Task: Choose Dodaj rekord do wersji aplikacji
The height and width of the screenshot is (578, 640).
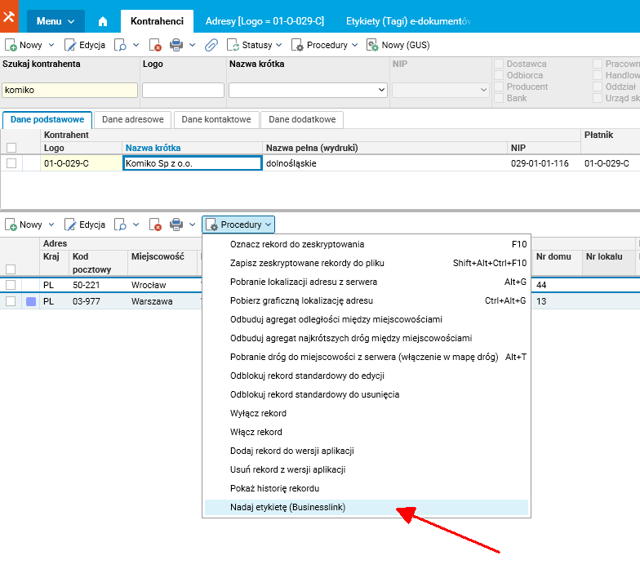Action: [367, 451]
